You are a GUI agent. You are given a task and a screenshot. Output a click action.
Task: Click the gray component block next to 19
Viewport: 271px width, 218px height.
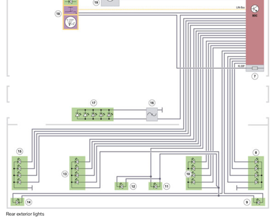tap(110, 3)
